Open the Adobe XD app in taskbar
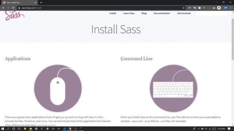 coord(53,128)
